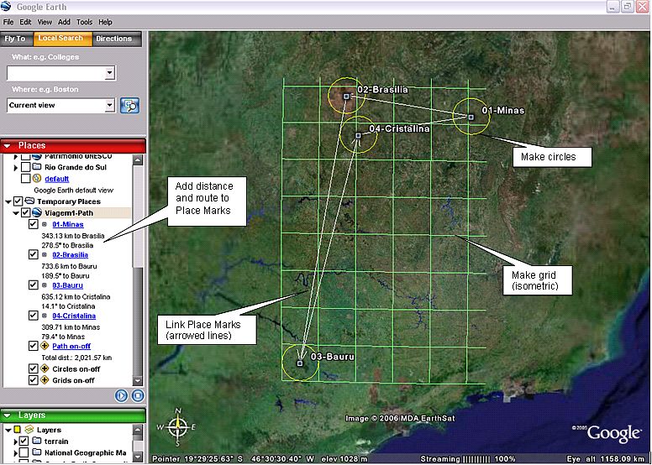Click the Path on-off yellow icon
652x465 pixels.
point(45,346)
